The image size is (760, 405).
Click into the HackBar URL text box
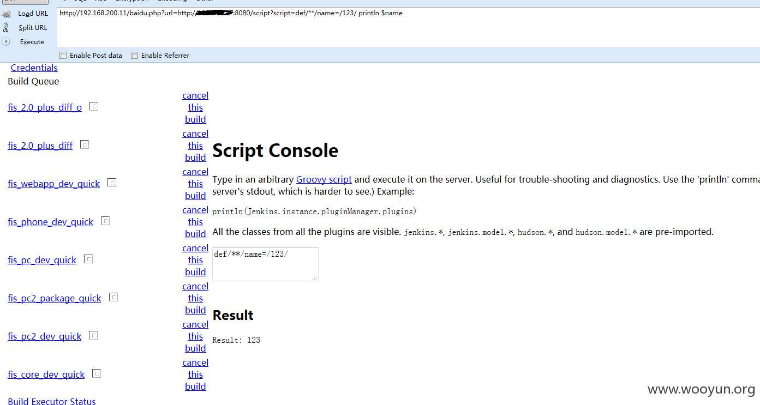pyautogui.click(x=408, y=27)
